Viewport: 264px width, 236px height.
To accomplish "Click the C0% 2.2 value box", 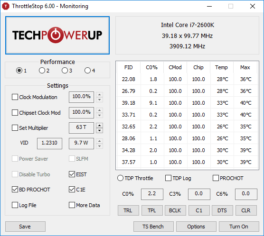I will (152, 194).
